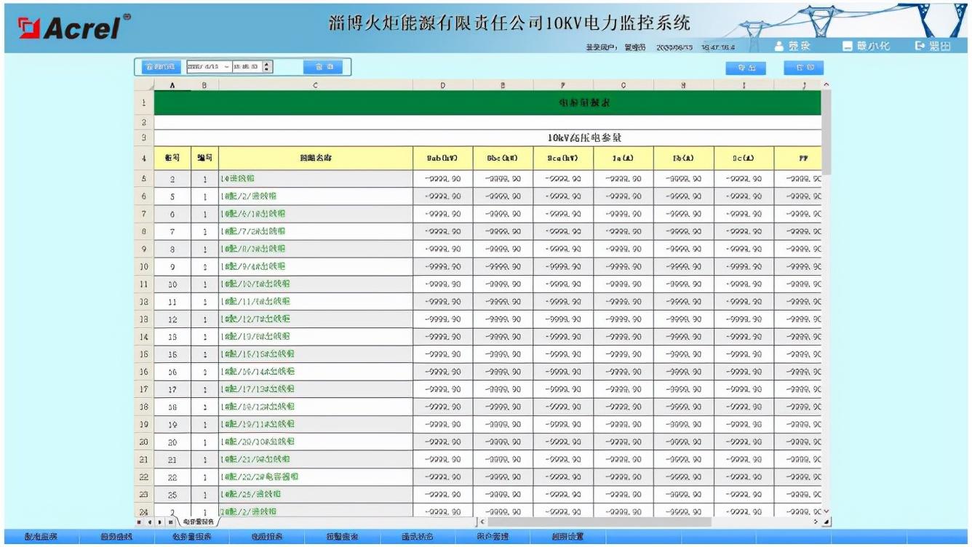Click the Ia value in row 15
This screenshot has height=547, width=972.
[x=624, y=354]
